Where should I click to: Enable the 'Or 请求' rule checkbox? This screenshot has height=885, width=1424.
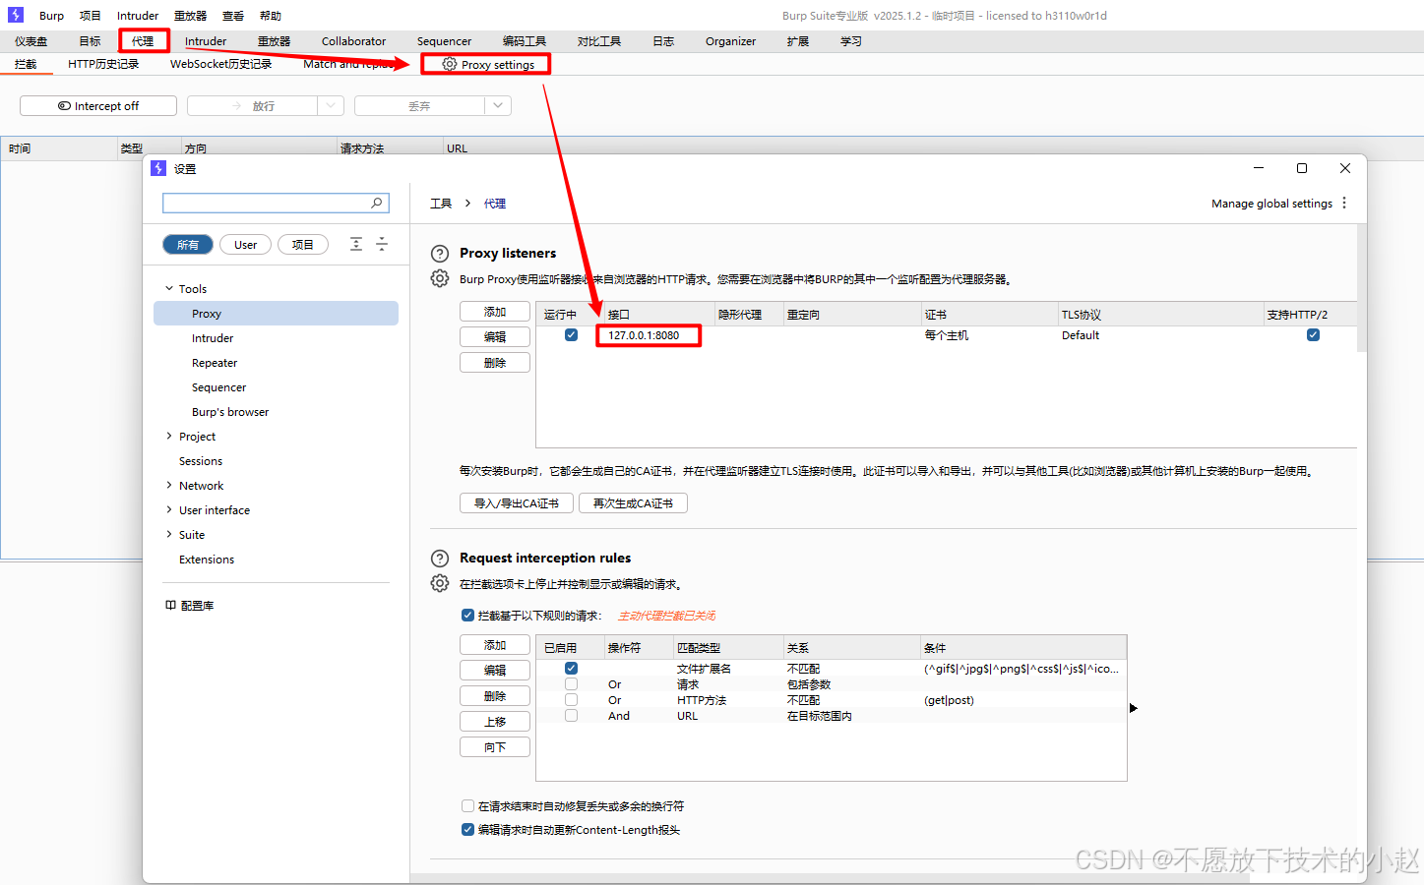tap(571, 684)
